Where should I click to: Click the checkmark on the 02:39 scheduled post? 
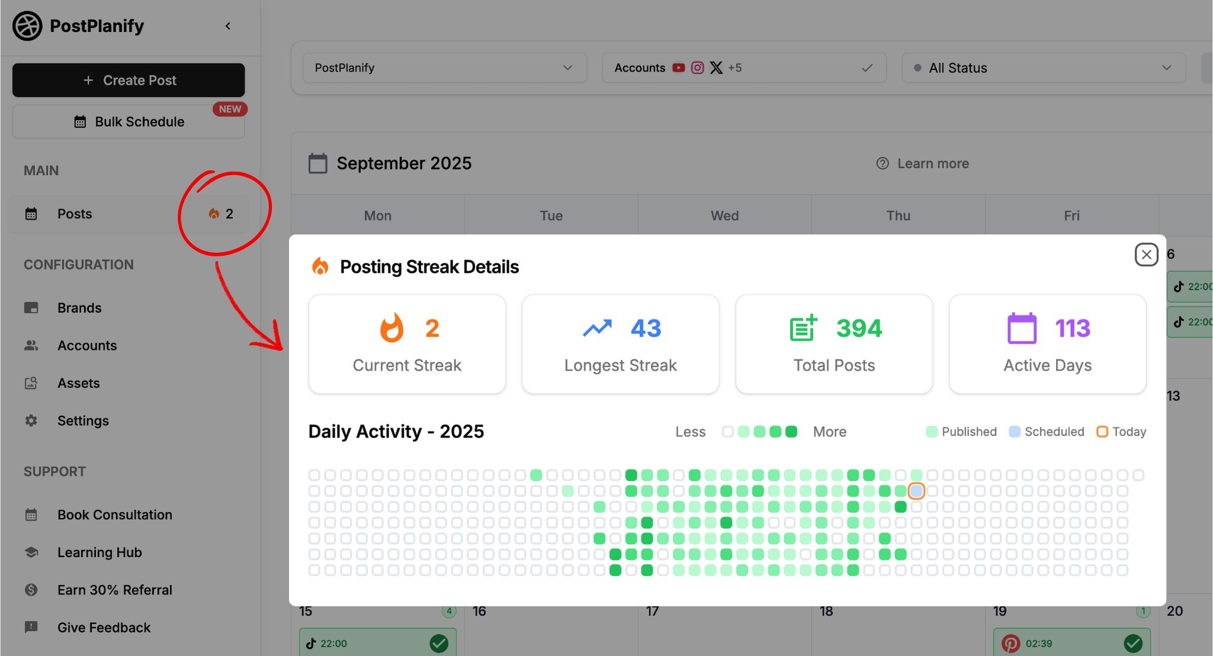point(1134,643)
